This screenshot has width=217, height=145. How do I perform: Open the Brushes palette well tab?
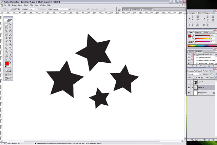(126, 10)
